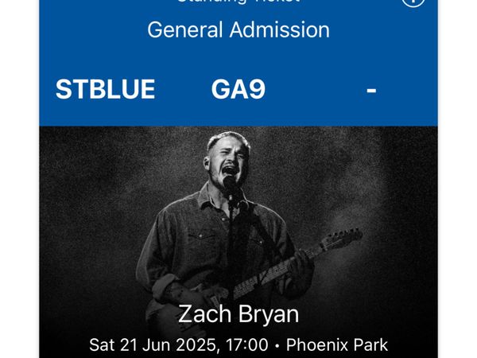The width and height of the screenshot is (477, 358).
Task: Open the Zach Bryan event photo
Action: point(238,242)
